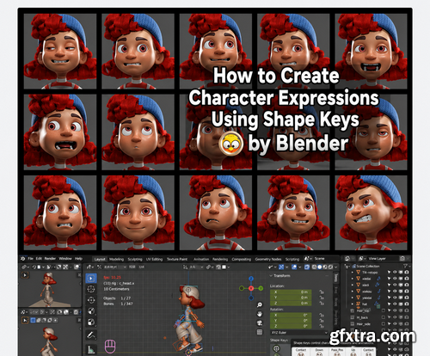The image size is (430, 356).
Task: Open the Window menu
Action: 65,259
